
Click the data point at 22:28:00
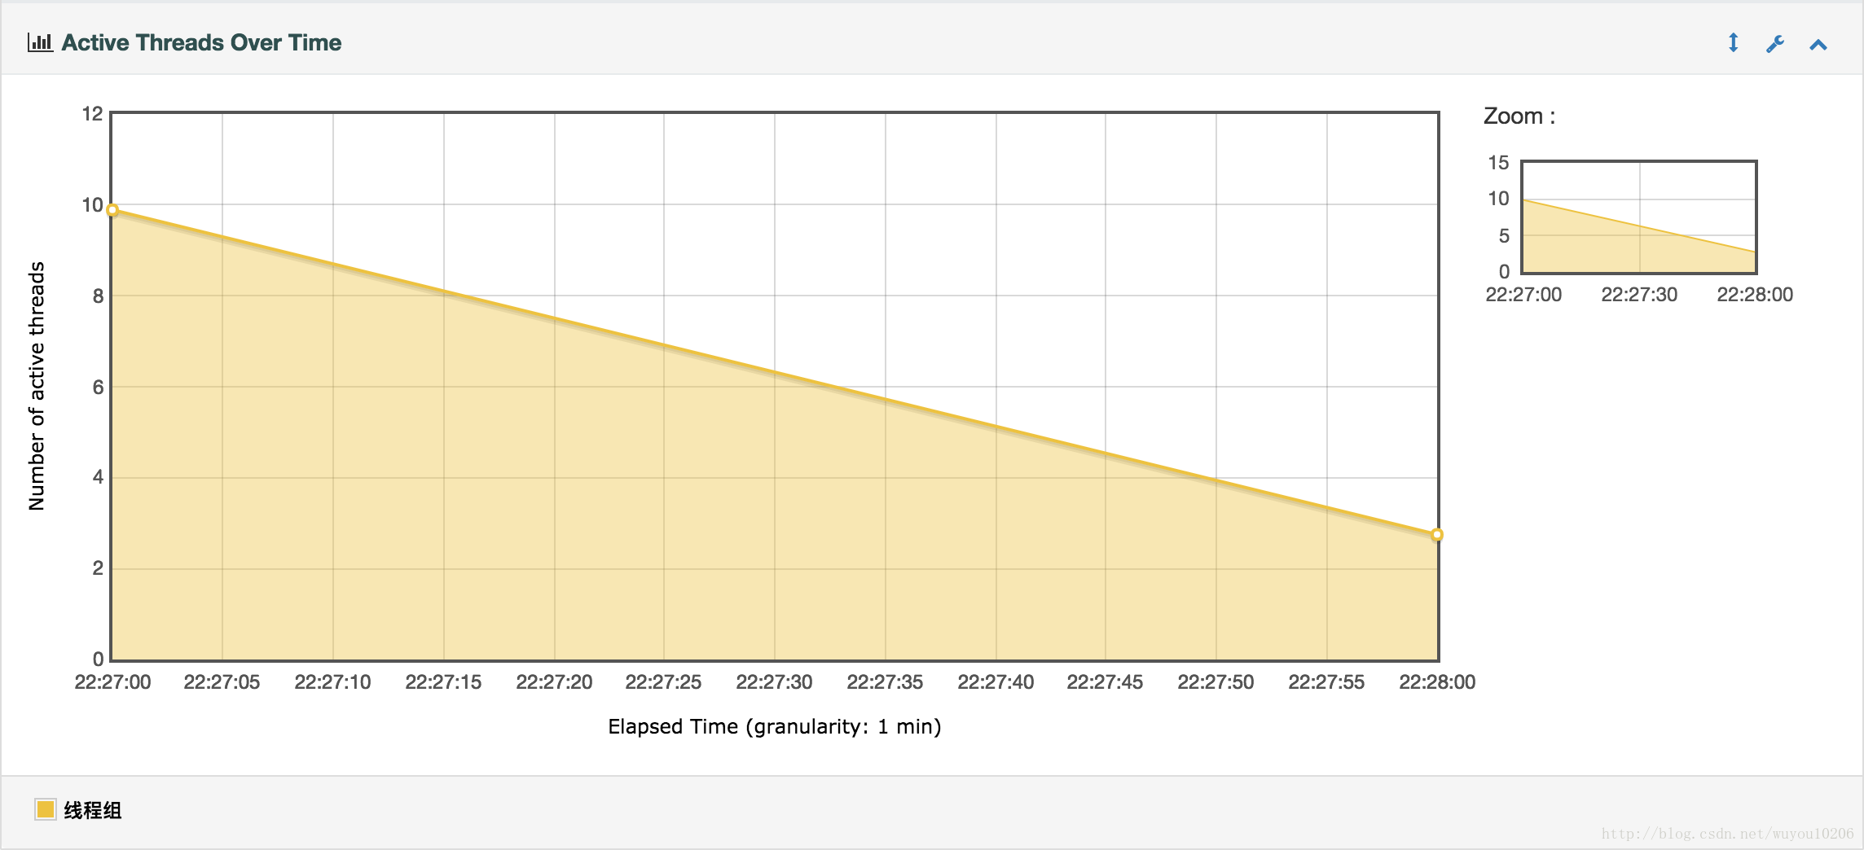(1437, 535)
